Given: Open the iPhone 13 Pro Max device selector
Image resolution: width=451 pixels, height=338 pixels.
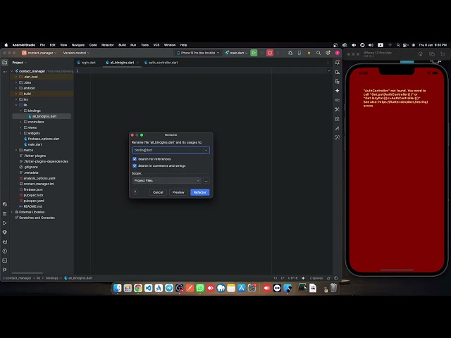Looking at the screenshot, I should coord(198,53).
